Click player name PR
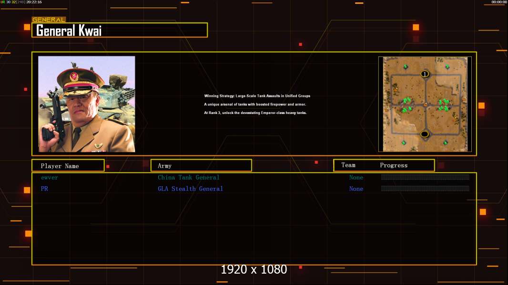 pos(44,189)
